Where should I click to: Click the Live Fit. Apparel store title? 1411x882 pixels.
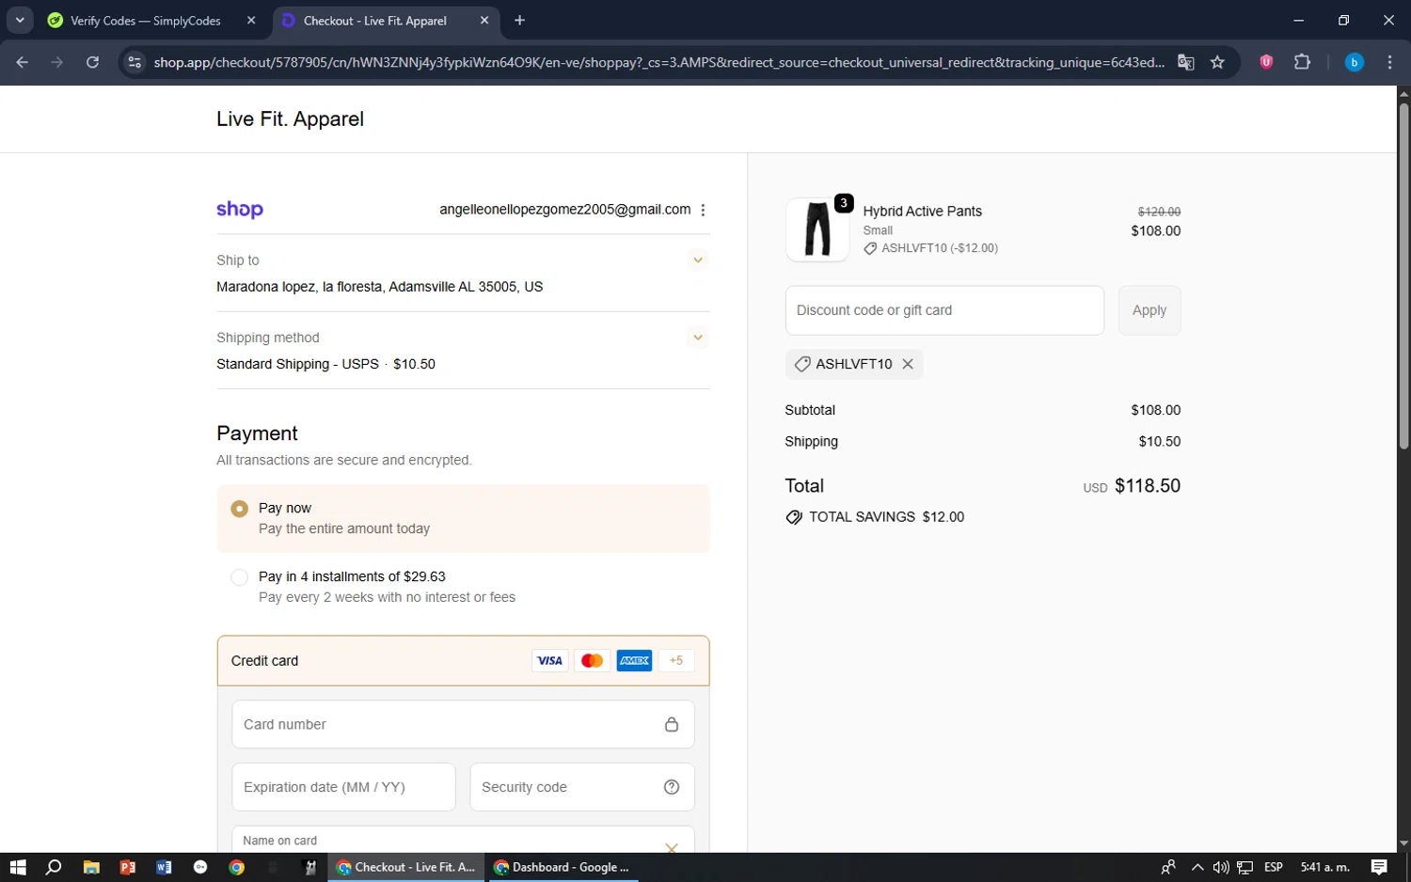point(290,118)
